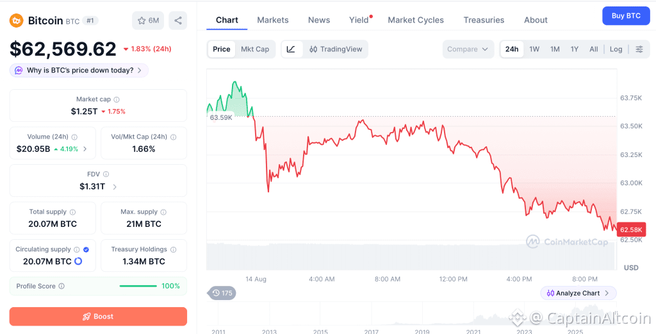Switch to the line chart icon
Viewport: 656px width, 334px height.
coord(291,49)
